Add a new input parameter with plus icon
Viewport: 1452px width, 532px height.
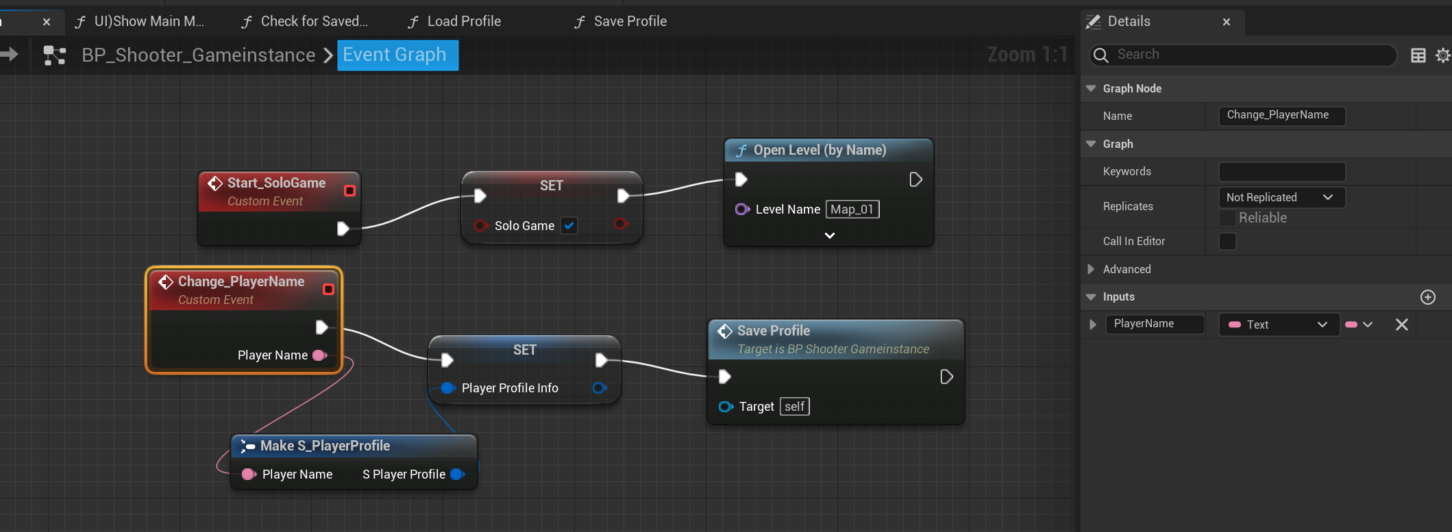[x=1428, y=297]
